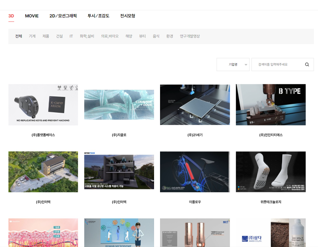Image resolution: width=318 pixels, height=247 pixels.
Task: Filter by IT category
Action: click(71, 36)
